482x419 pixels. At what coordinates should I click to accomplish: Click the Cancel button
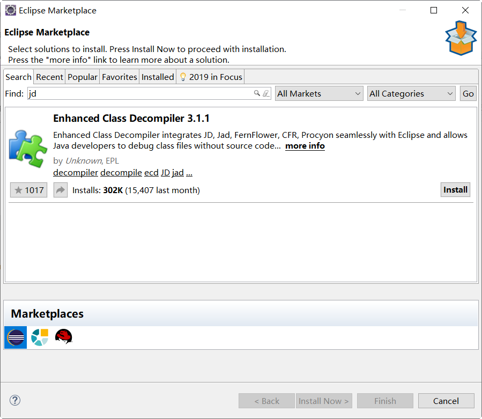pyautogui.click(x=446, y=401)
